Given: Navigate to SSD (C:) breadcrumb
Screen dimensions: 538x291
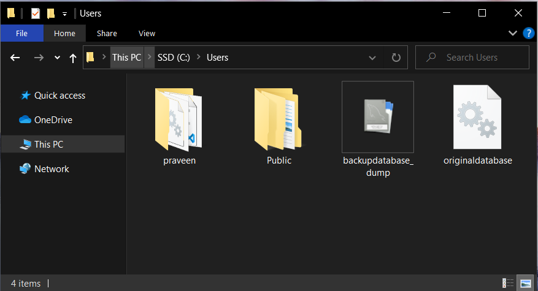Looking at the screenshot, I should [174, 57].
